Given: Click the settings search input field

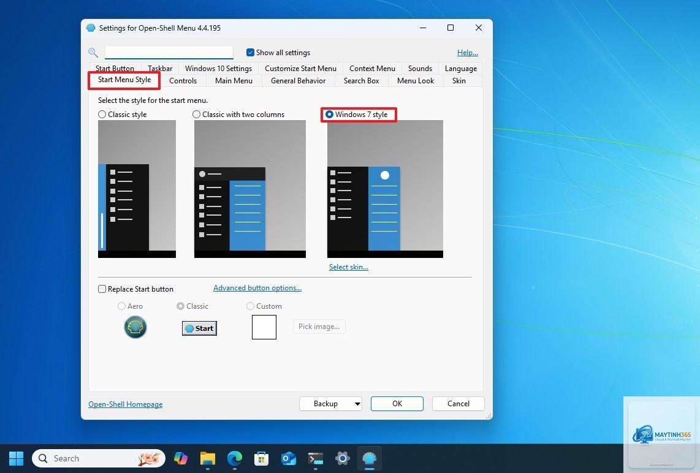Looking at the screenshot, I should (169, 52).
